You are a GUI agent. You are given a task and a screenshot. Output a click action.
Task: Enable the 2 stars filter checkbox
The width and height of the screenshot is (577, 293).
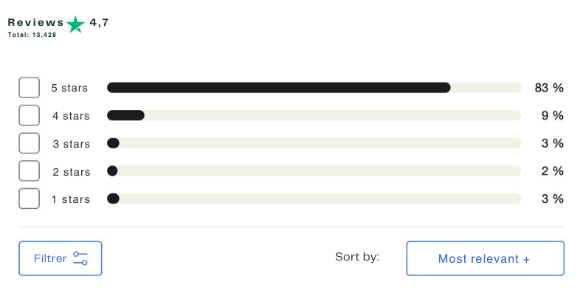coord(29,170)
